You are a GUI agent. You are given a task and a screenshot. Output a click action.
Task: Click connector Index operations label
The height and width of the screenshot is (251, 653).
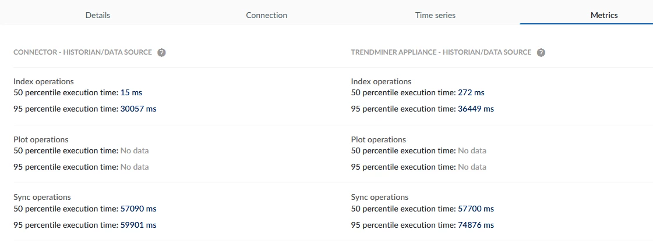[x=43, y=81]
